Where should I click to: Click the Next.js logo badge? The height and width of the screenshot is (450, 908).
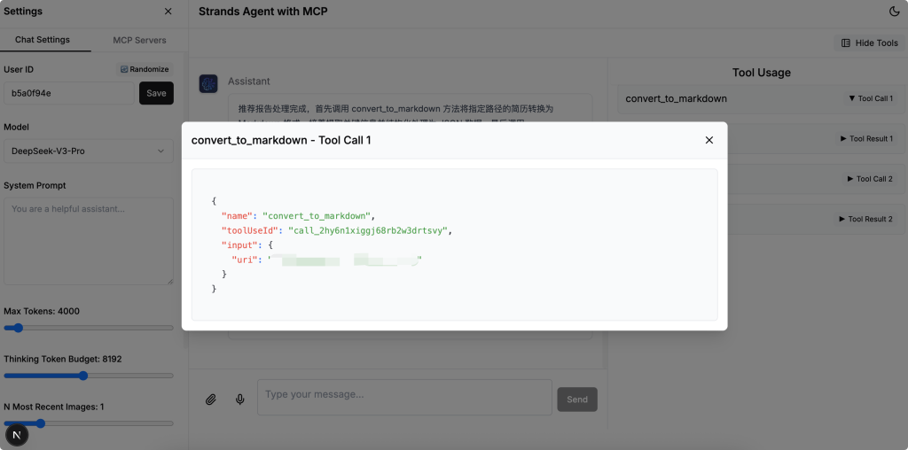click(x=17, y=435)
